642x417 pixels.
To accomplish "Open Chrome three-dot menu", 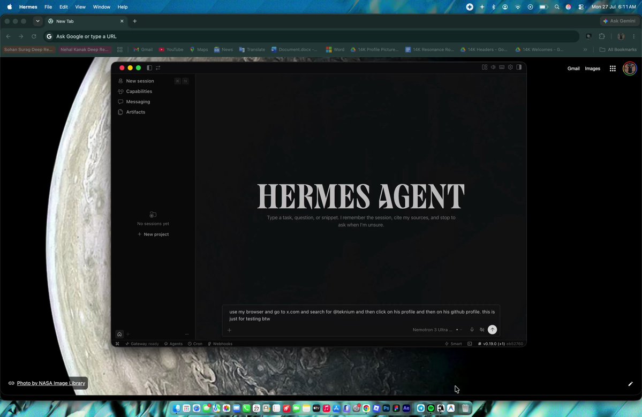I will (634, 36).
